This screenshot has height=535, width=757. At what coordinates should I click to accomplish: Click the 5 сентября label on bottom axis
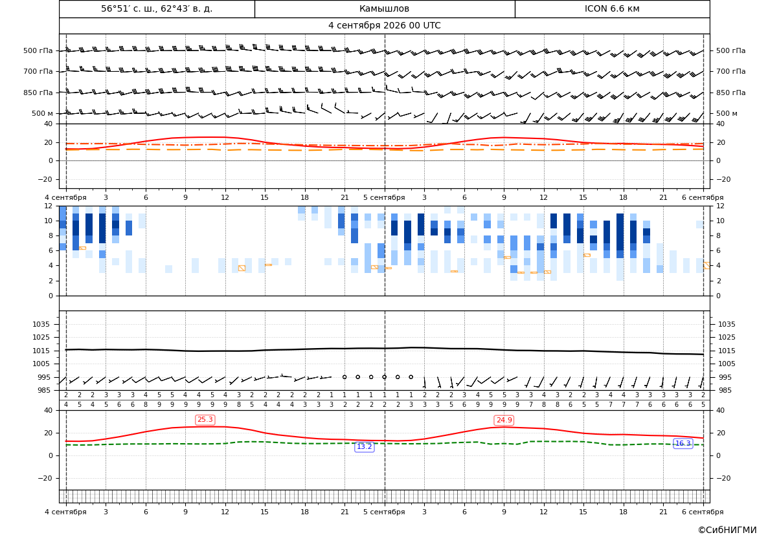(384, 512)
